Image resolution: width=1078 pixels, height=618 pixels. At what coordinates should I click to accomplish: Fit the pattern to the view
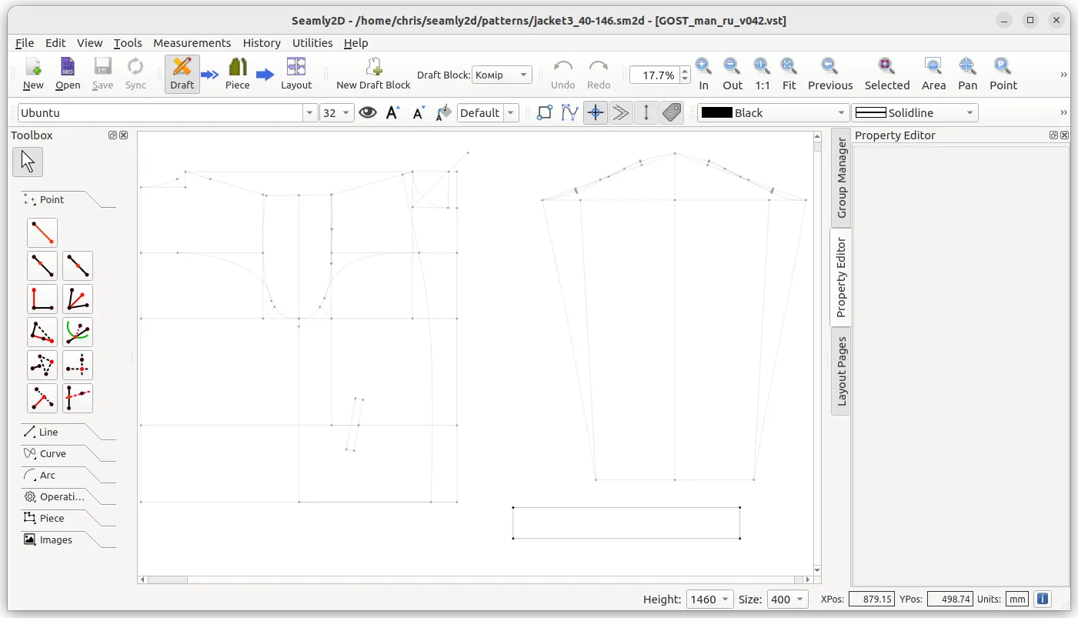click(x=789, y=75)
